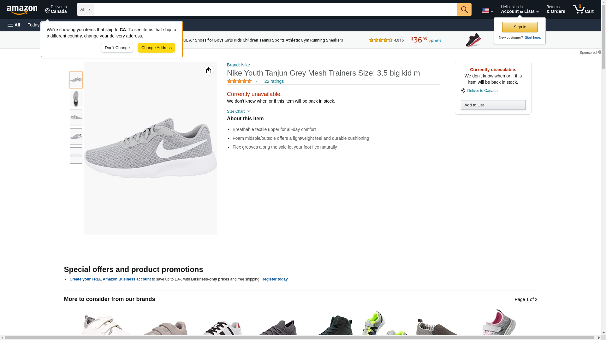Open the 22 ratings link
Viewport: 606px width, 340px height.
click(274, 81)
